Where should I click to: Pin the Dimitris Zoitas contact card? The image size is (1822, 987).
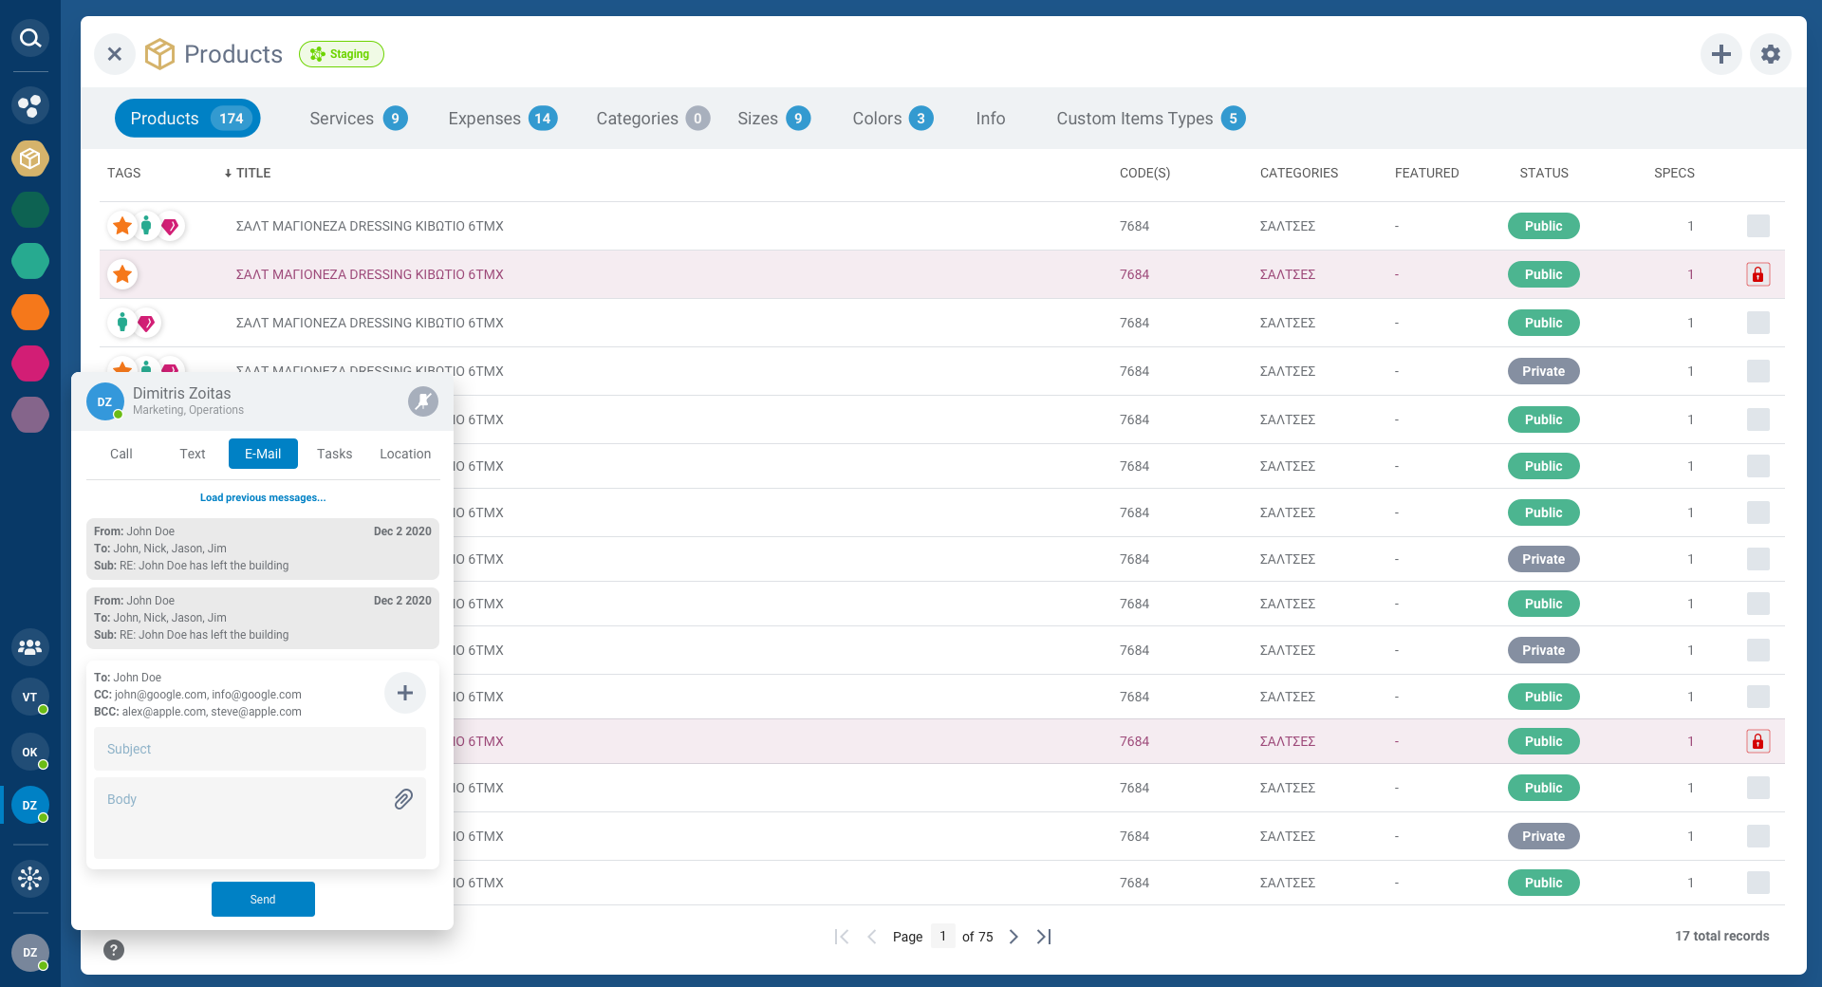(x=422, y=400)
